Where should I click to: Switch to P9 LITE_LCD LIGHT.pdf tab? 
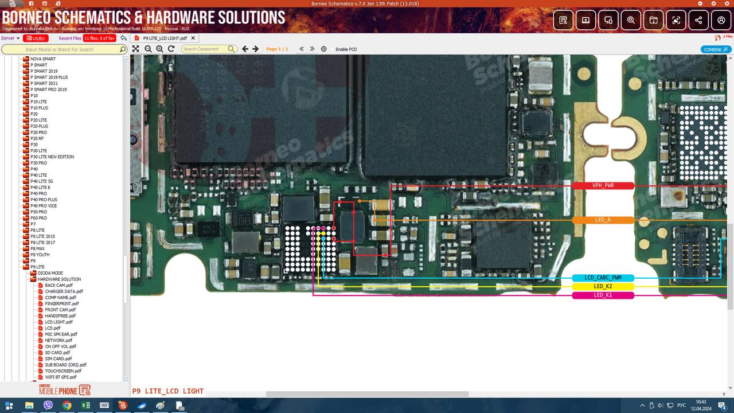(x=165, y=38)
